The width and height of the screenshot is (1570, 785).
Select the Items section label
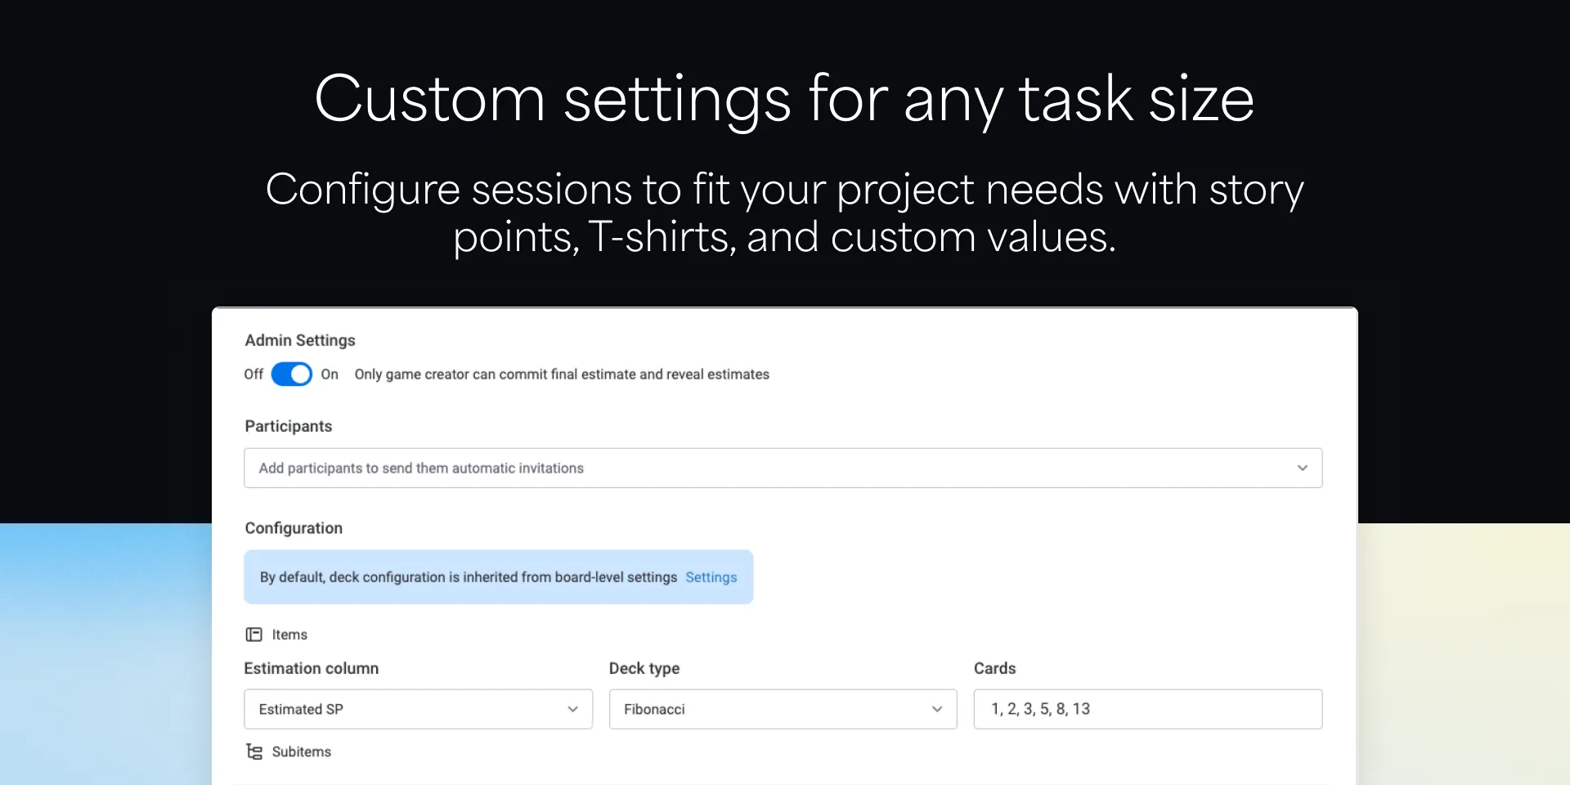point(289,635)
